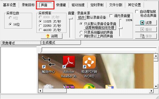Click the 极速PDF转WORD desktop icon
The image size is (159, 99).
coord(89,67)
